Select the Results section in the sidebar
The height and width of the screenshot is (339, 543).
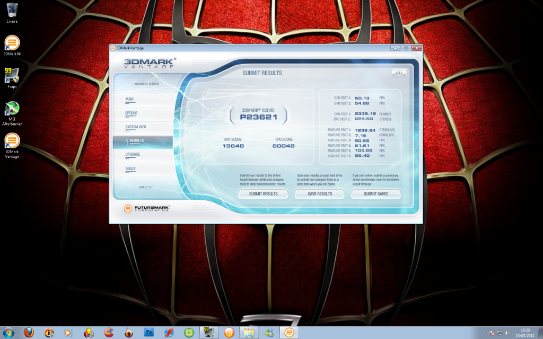[x=143, y=142]
